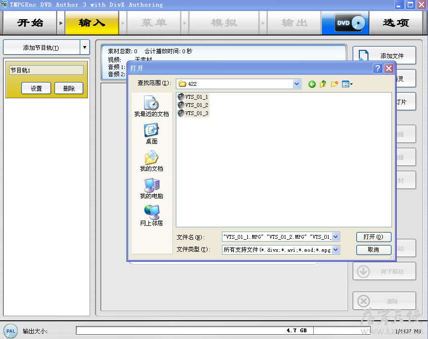Screen dimensions: 428x339
Task: Click the 添加节目轨 (Add track) button
Action: 41,47
